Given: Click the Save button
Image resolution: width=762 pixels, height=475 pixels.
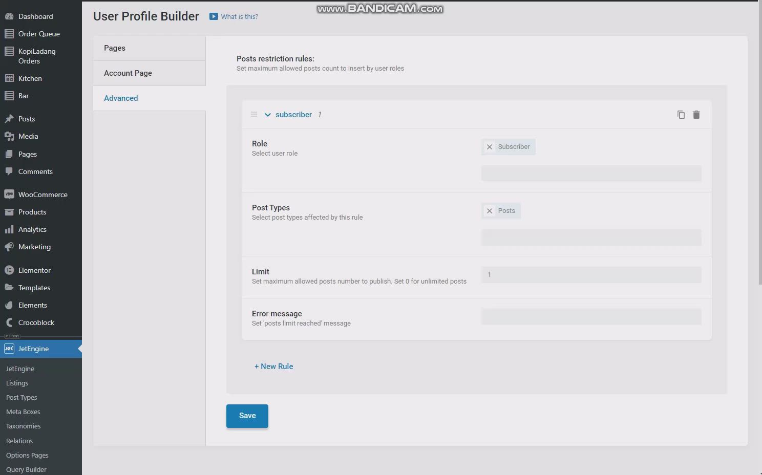Looking at the screenshot, I should pos(247,416).
